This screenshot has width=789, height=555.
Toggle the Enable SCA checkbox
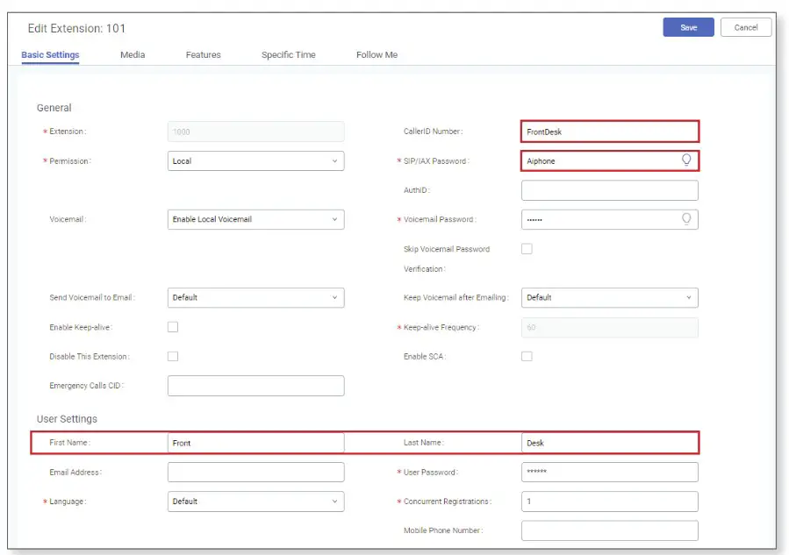[527, 357]
